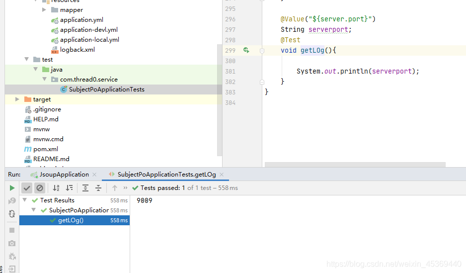Viewport: 466px width, 273px height.
Task: Click the camera dump threads icon
Action: click(x=12, y=244)
